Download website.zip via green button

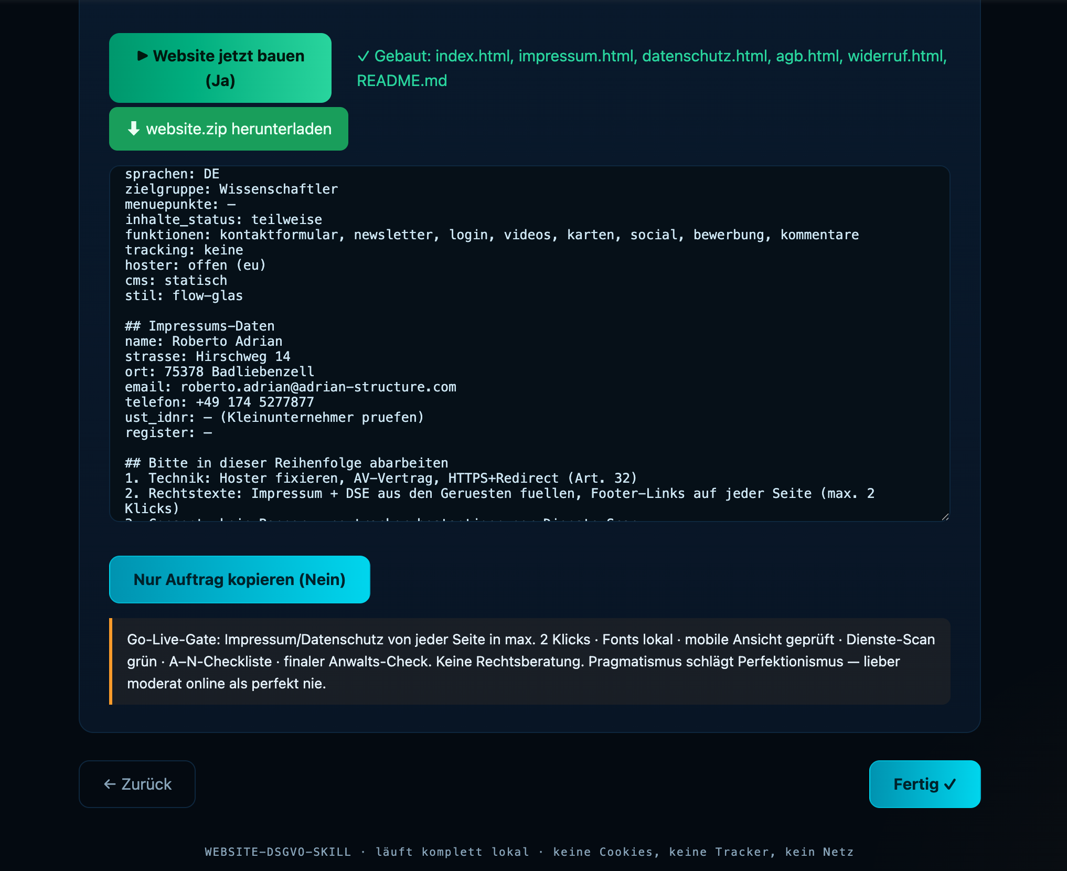point(229,129)
